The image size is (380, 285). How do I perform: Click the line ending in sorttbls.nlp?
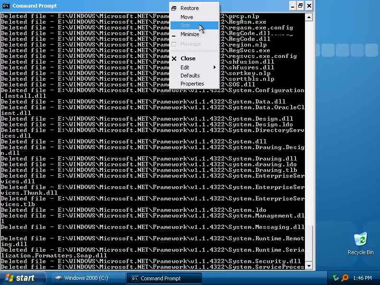tap(137, 79)
